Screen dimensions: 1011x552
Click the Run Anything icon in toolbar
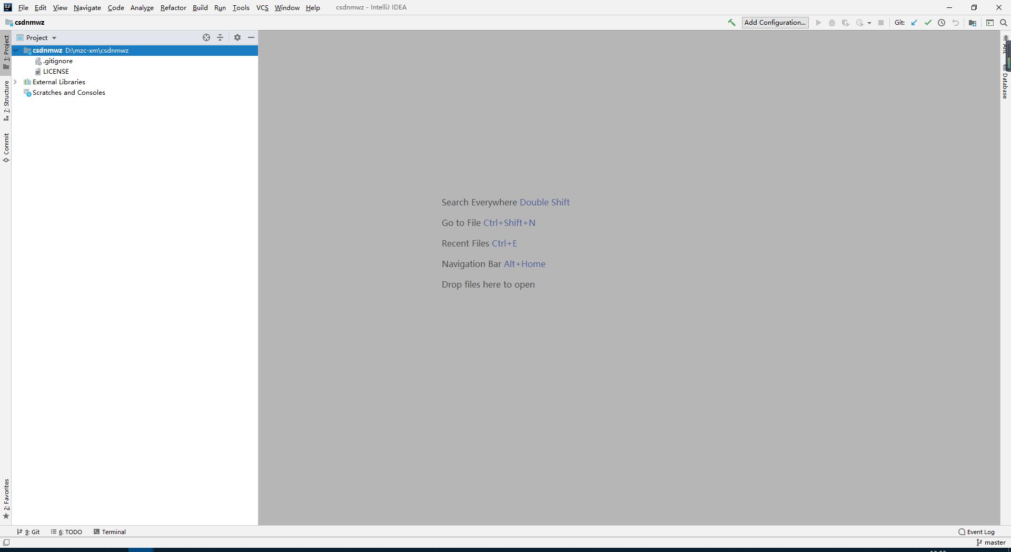coord(990,23)
